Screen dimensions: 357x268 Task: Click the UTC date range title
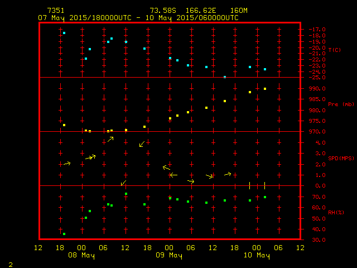point(138,18)
